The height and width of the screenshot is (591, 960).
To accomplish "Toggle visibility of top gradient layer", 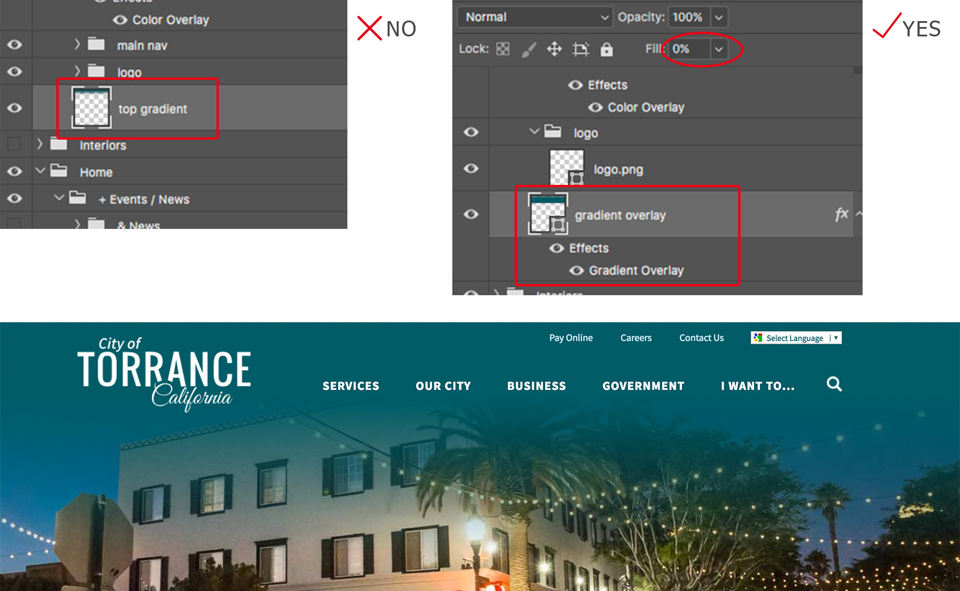I will 15,108.
